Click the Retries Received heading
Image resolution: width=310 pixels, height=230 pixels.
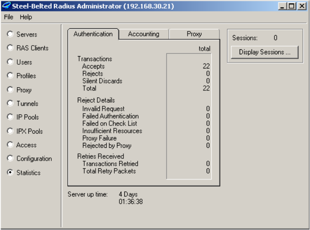(101, 156)
